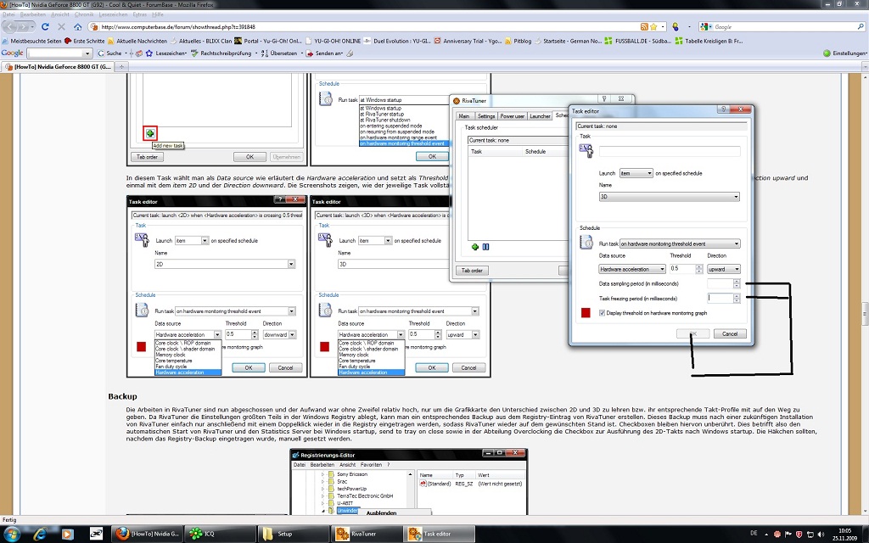
Task: Open the Setup folder taskbar item
Action: pos(294,535)
